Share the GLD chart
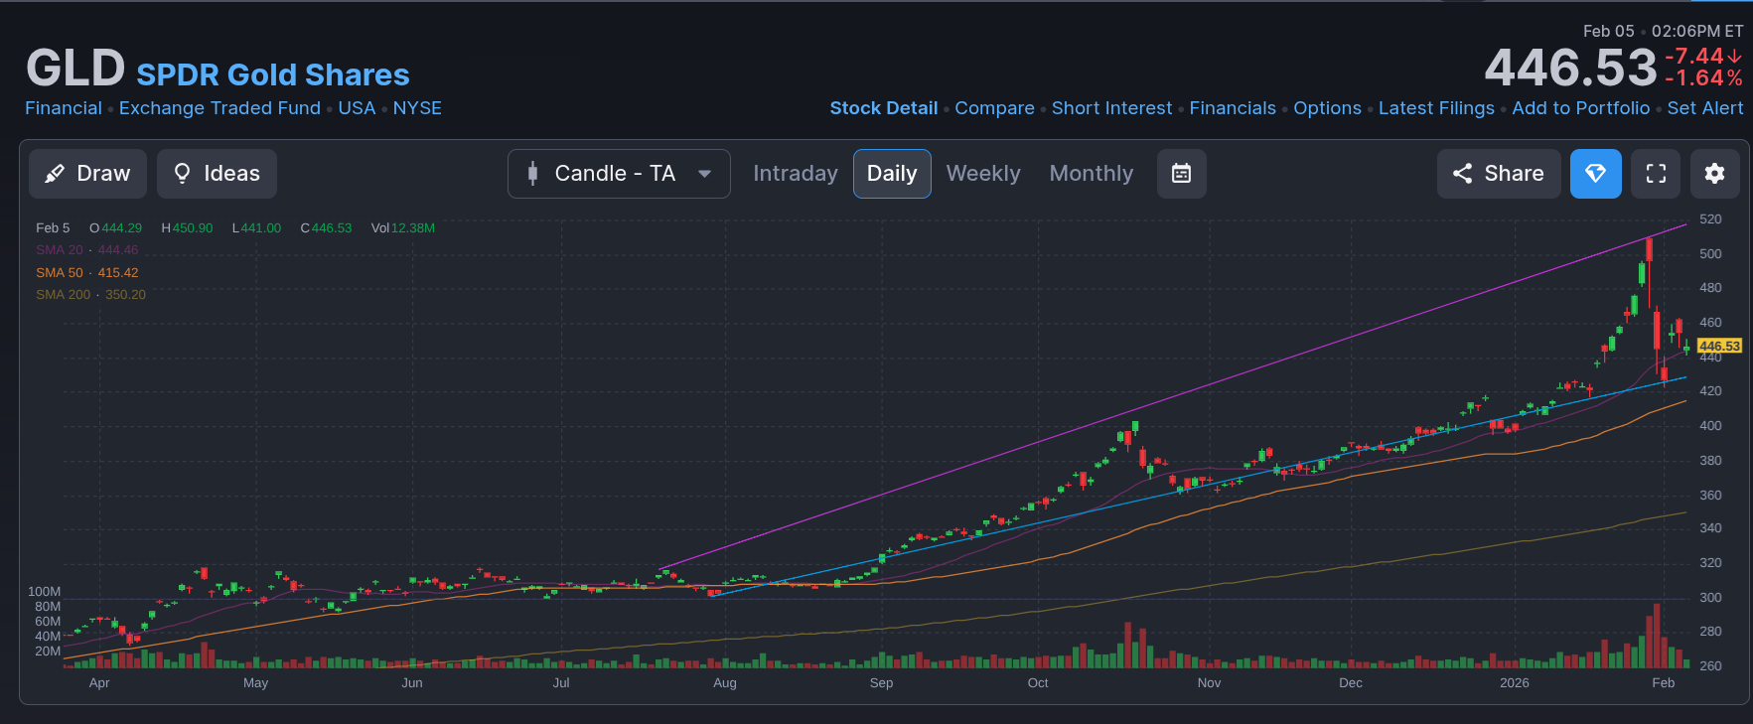The image size is (1753, 724). pyautogui.click(x=1498, y=174)
